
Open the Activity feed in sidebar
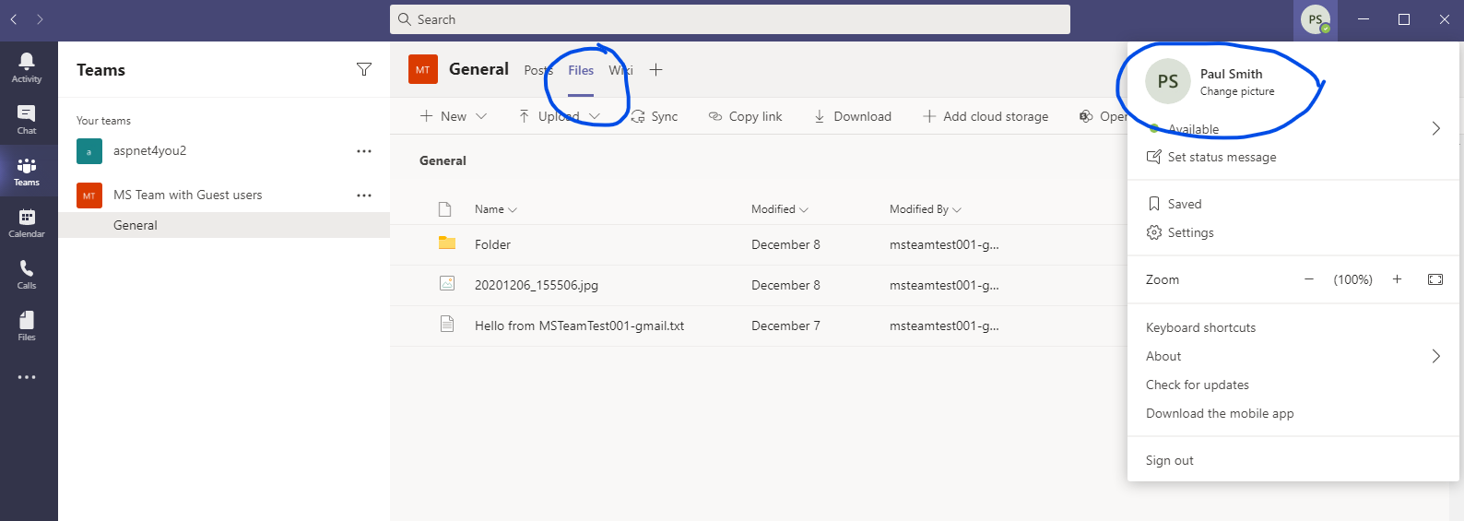[x=27, y=67]
